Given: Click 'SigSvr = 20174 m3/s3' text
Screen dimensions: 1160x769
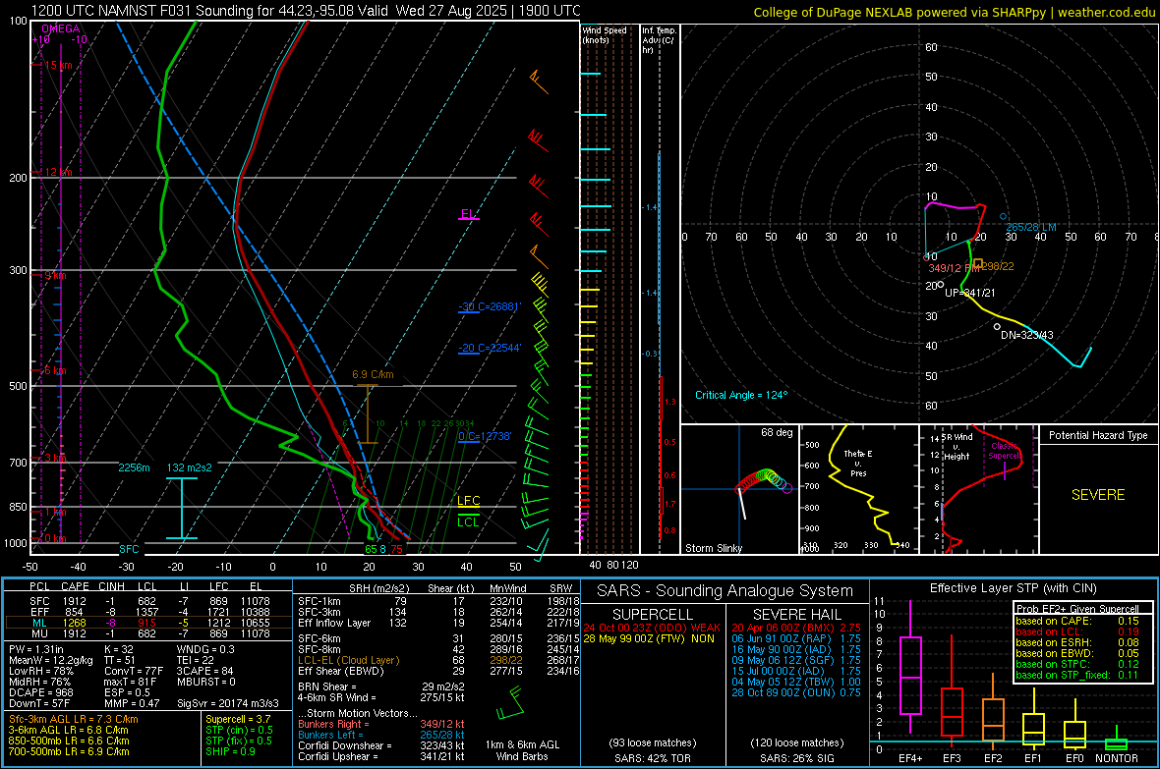Looking at the screenshot, I should [x=228, y=703].
